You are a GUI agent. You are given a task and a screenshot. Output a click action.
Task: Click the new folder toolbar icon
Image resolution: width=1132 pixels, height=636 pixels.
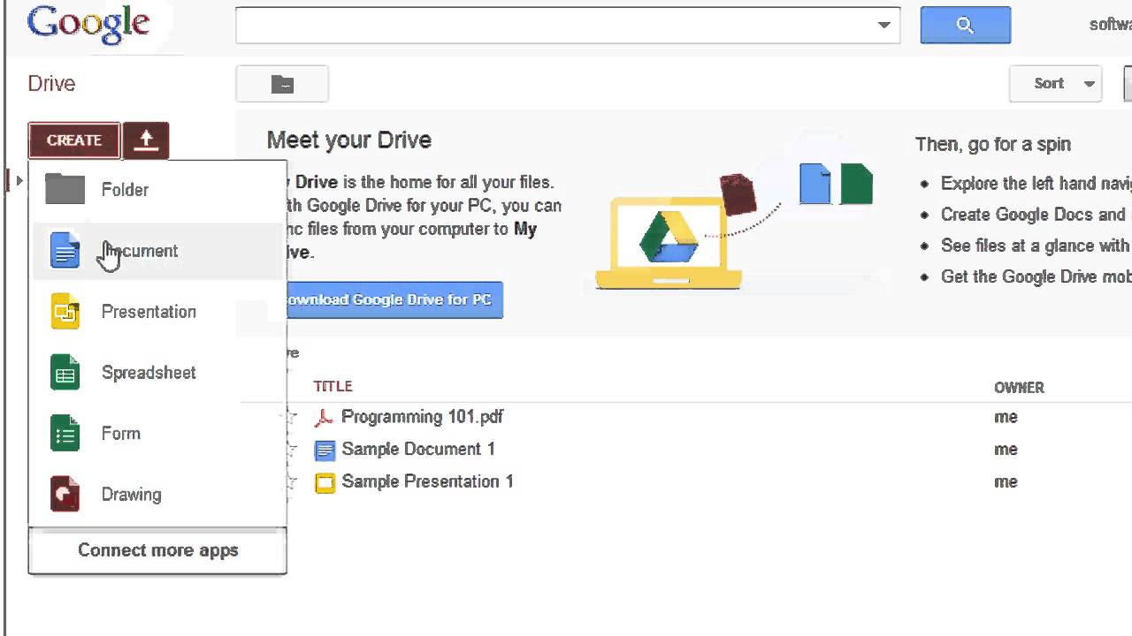pyautogui.click(x=282, y=84)
